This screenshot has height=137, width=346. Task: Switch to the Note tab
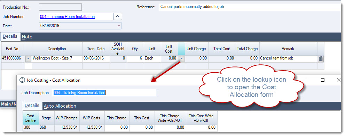point(27,37)
